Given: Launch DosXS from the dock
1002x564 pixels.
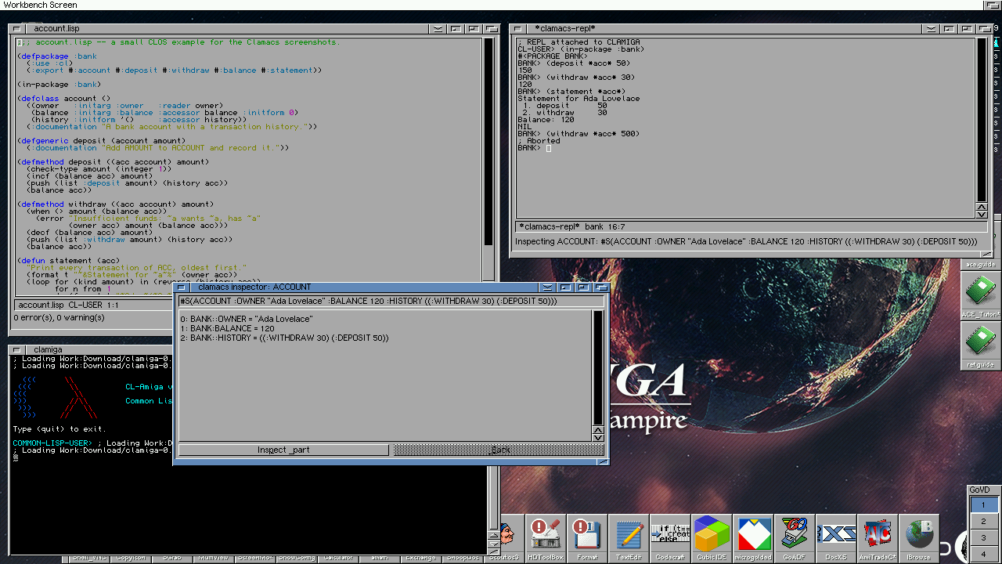Looking at the screenshot, I should click(835, 537).
